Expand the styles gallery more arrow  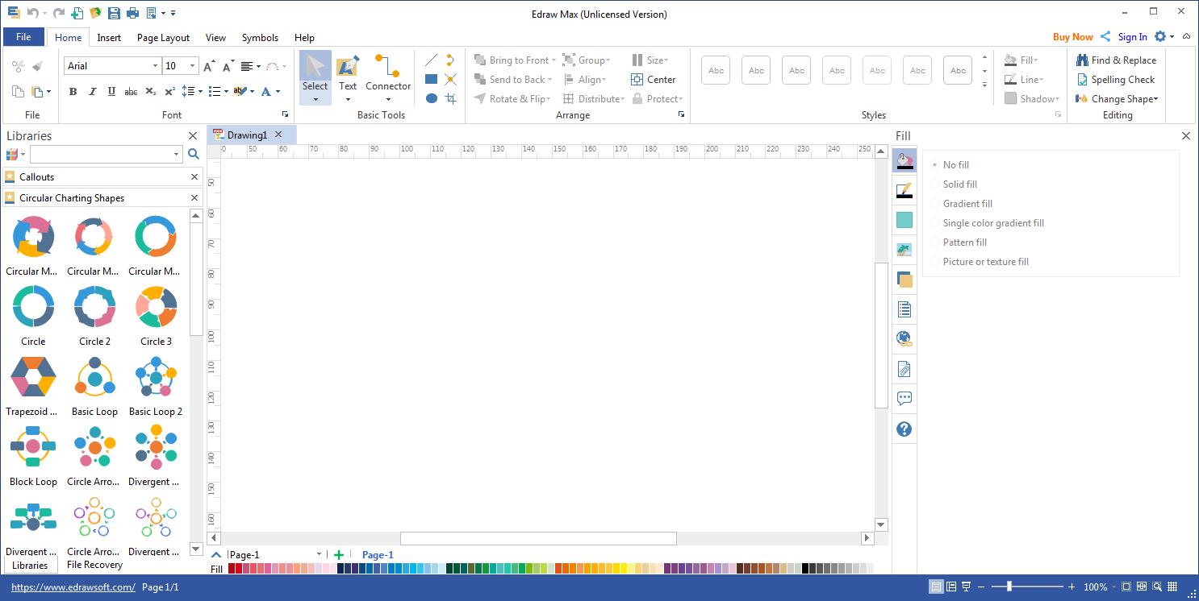coord(984,84)
